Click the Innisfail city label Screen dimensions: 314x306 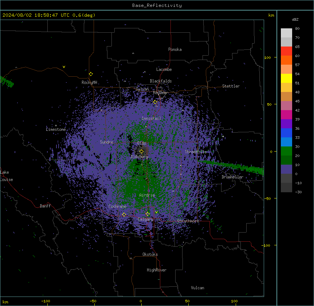151,118
